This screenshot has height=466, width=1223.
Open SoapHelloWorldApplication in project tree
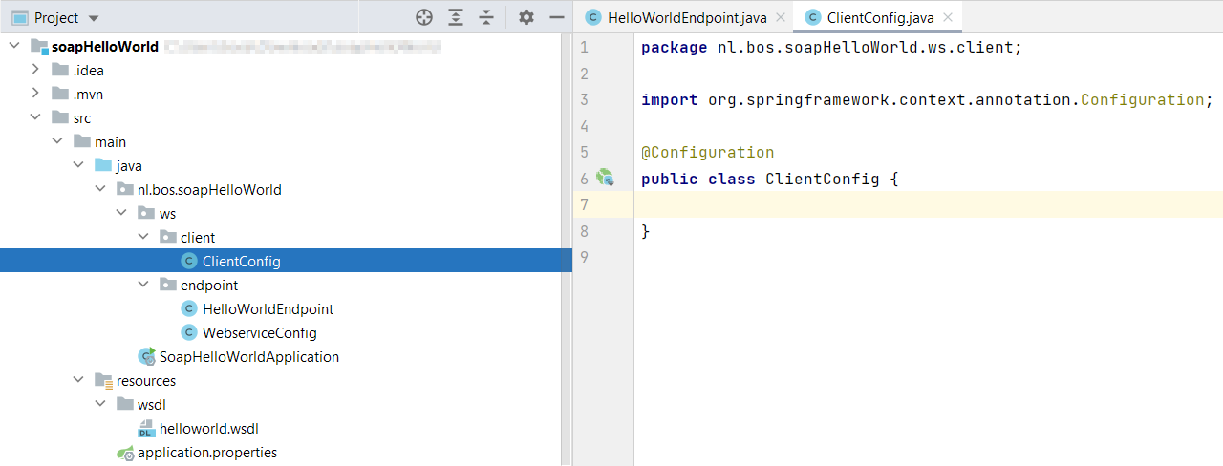pyautogui.click(x=248, y=357)
